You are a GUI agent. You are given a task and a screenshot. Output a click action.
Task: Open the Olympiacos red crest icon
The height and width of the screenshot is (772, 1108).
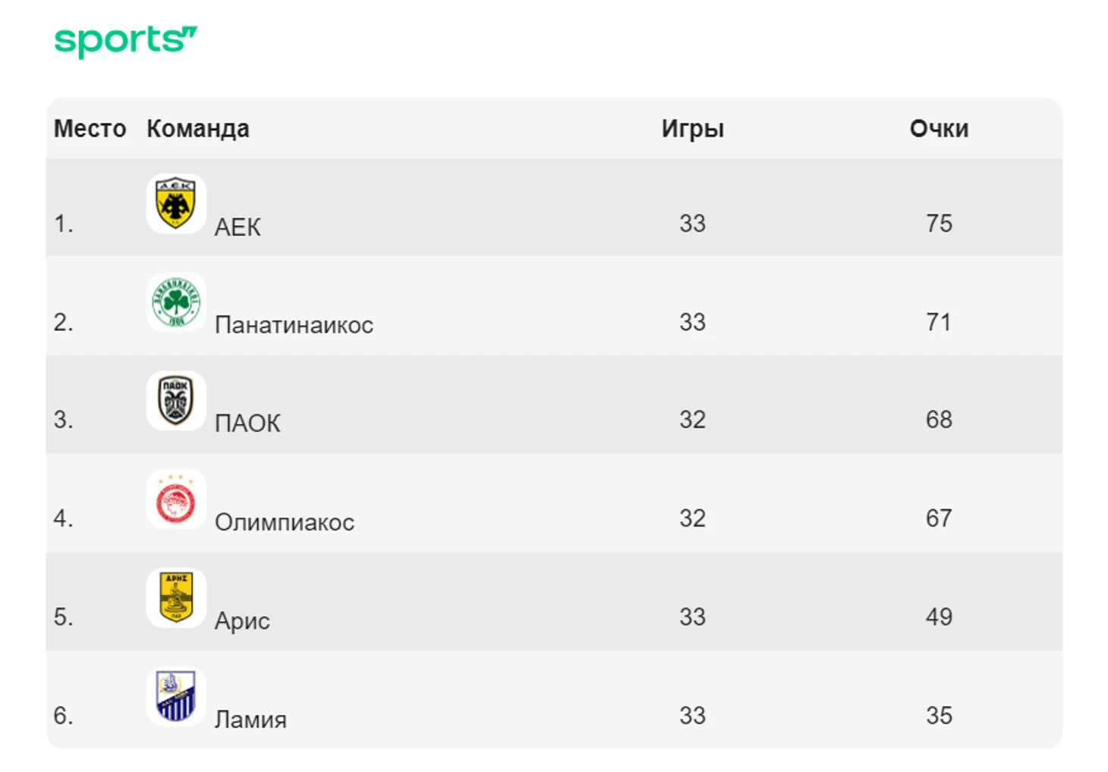(x=176, y=499)
